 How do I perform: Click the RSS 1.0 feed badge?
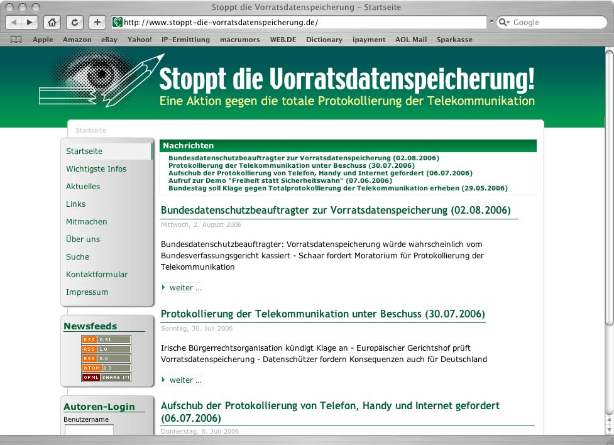(x=106, y=349)
